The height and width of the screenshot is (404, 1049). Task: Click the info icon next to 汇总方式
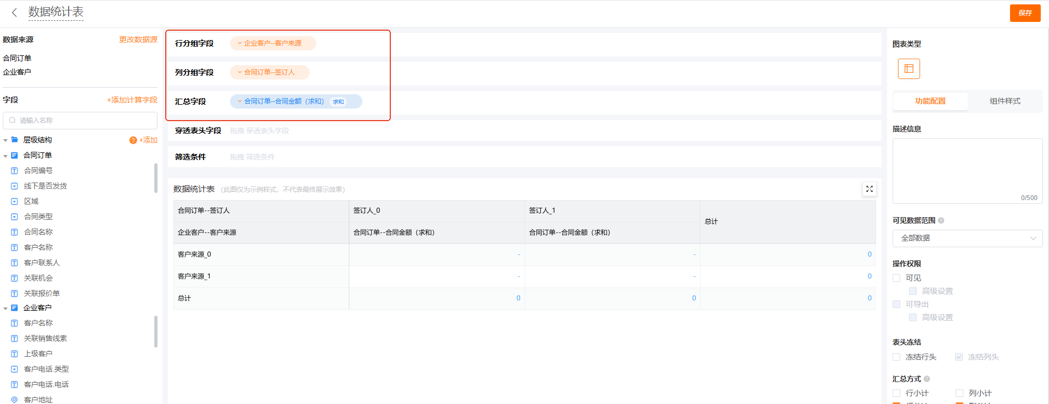point(927,379)
